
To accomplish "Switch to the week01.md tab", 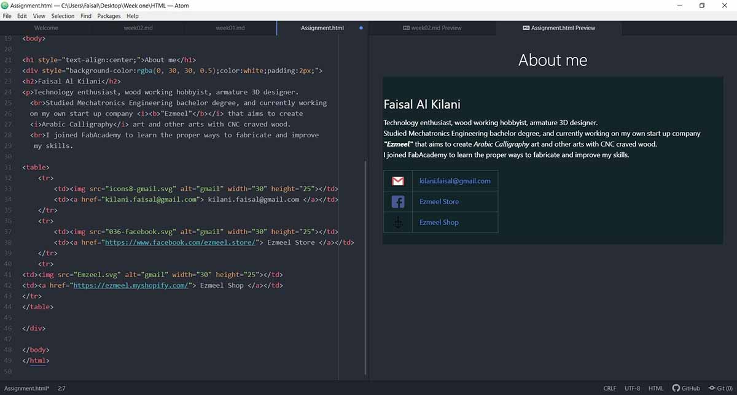I will coord(230,28).
